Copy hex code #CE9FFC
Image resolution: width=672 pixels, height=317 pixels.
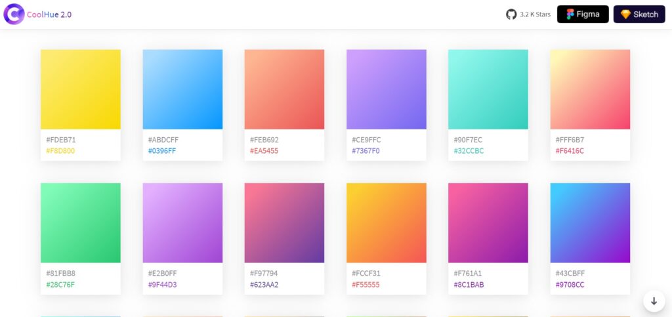(366, 140)
